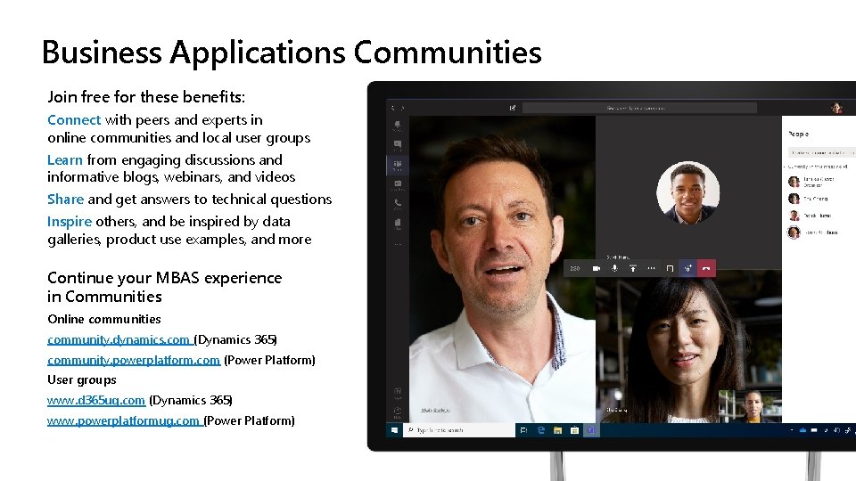Open the Calendar icon in Teams sidebar
The height and width of the screenshot is (481, 856).
point(398,185)
